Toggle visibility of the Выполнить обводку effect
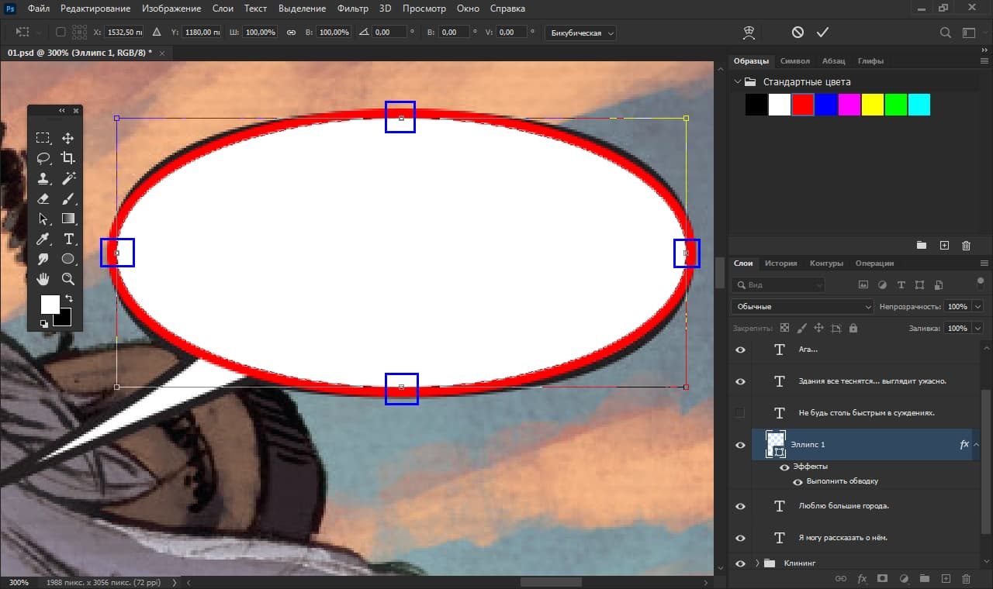 pos(797,481)
